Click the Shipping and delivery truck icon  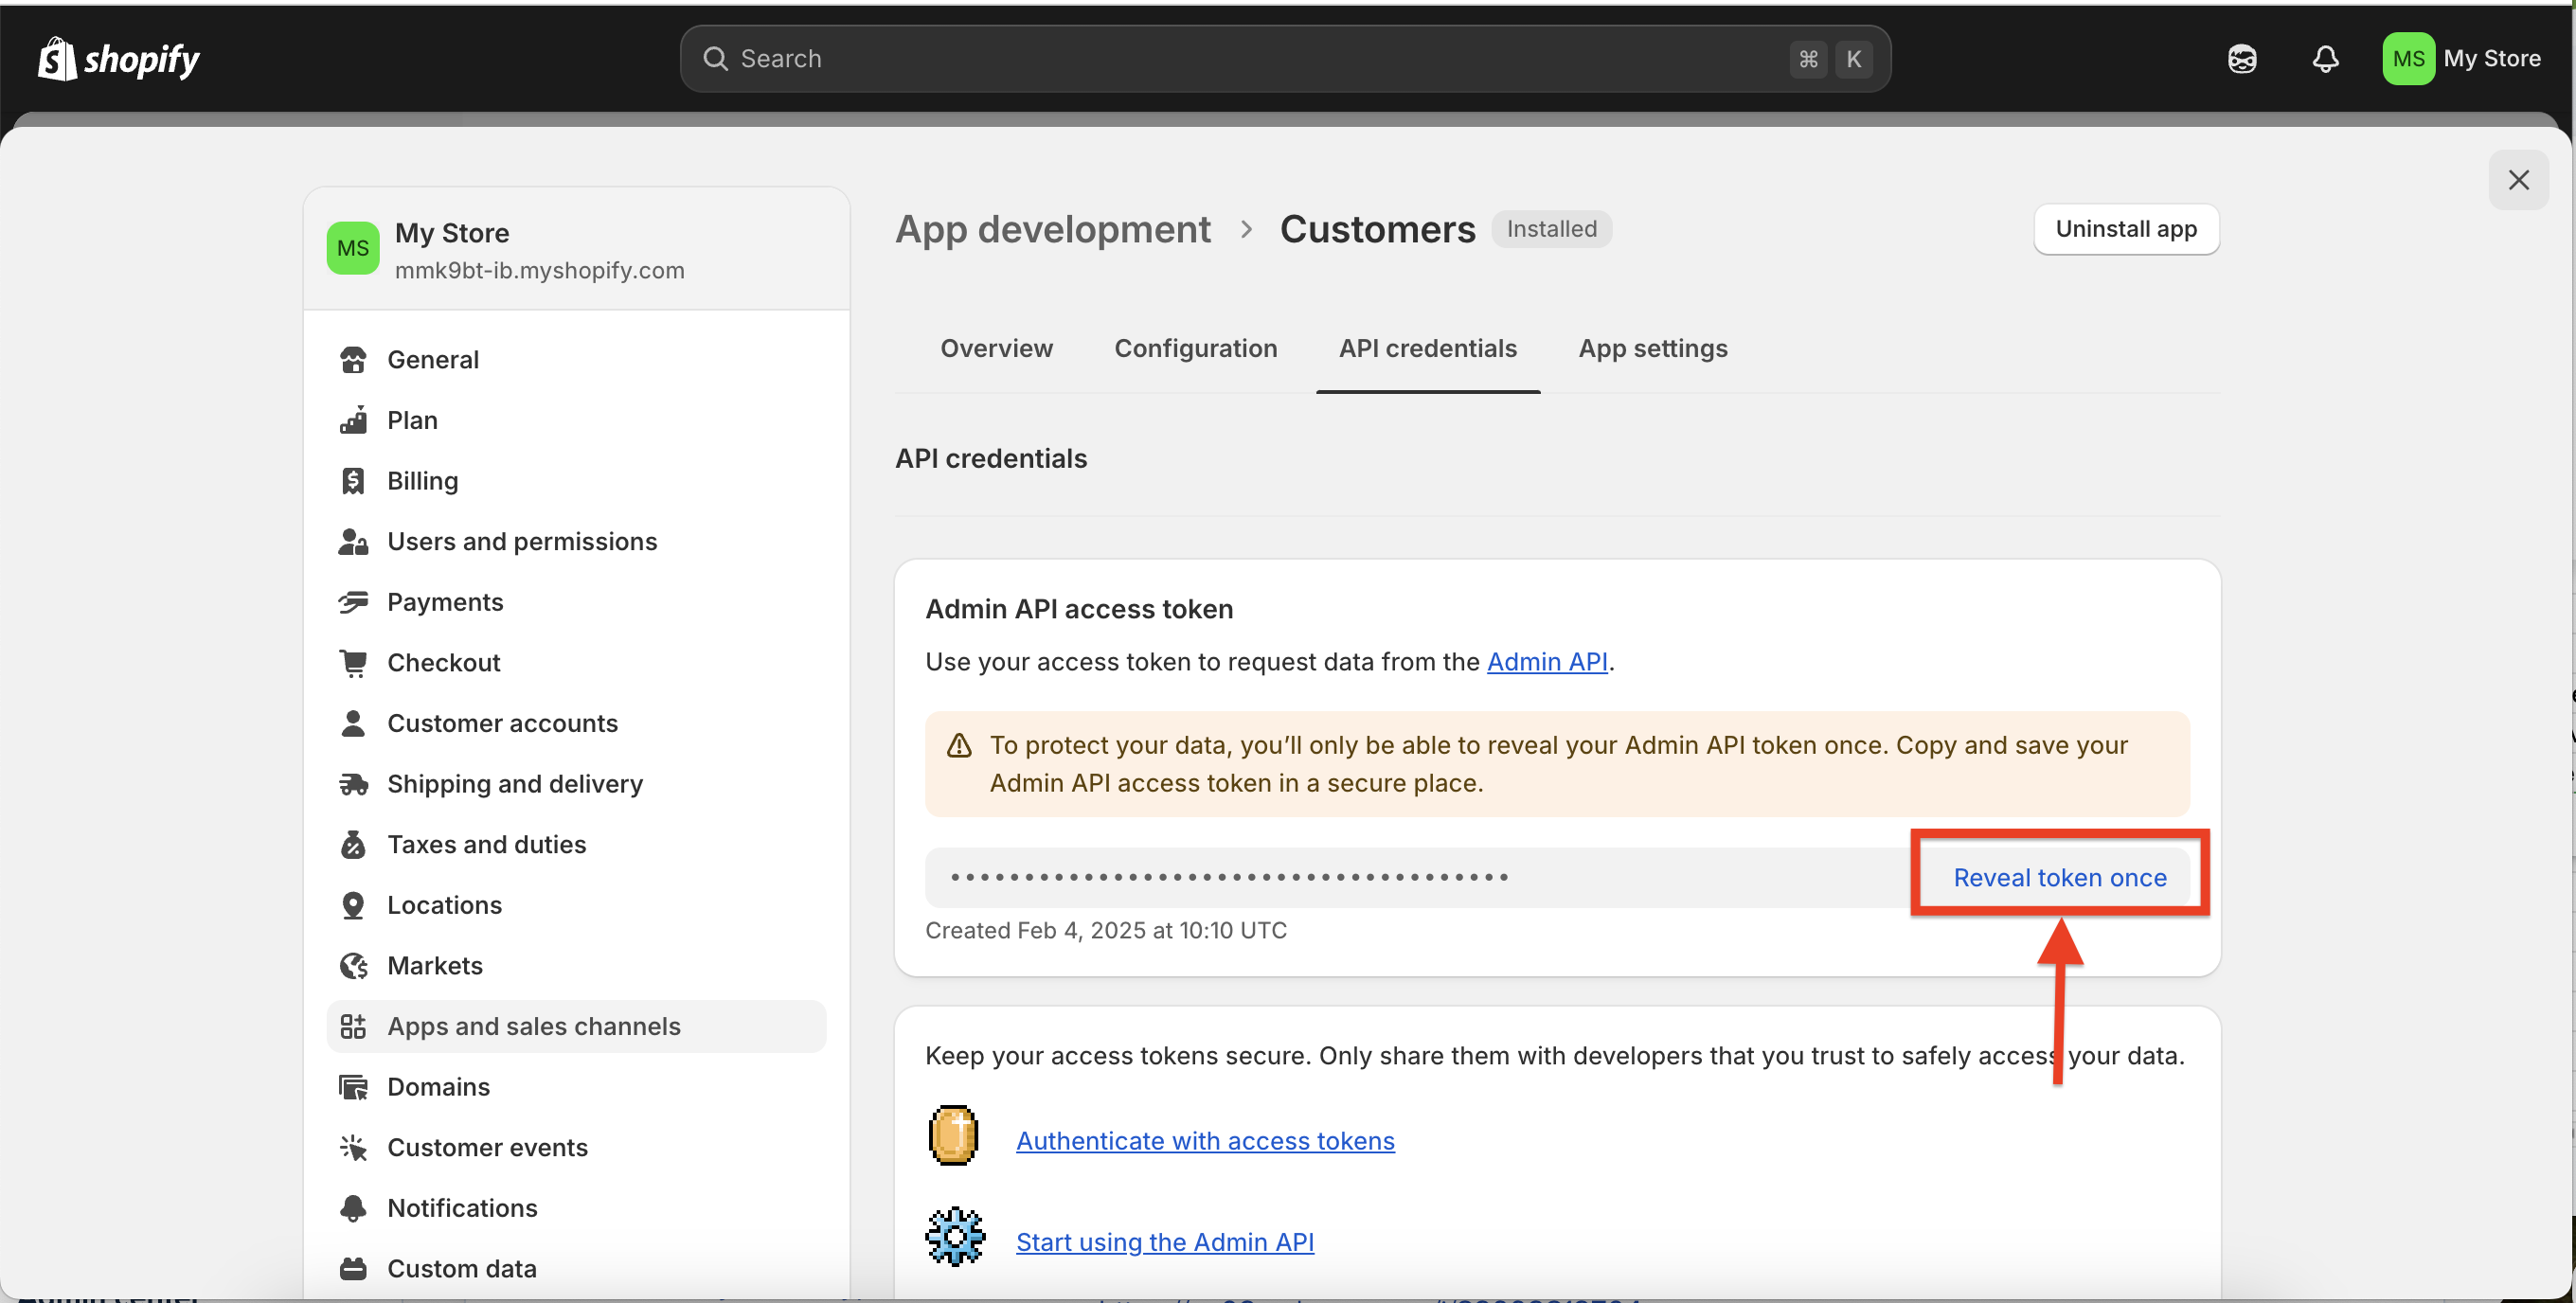point(353,784)
